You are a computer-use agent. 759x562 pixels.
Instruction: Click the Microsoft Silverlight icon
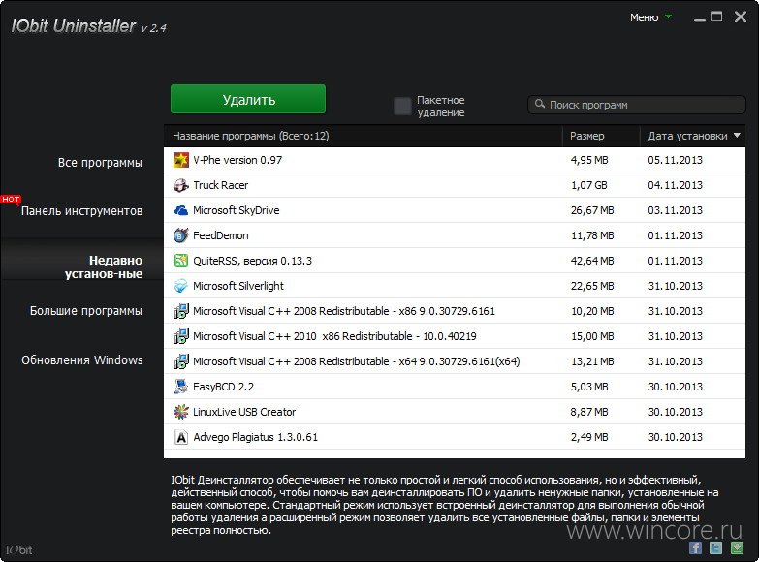pyautogui.click(x=180, y=286)
